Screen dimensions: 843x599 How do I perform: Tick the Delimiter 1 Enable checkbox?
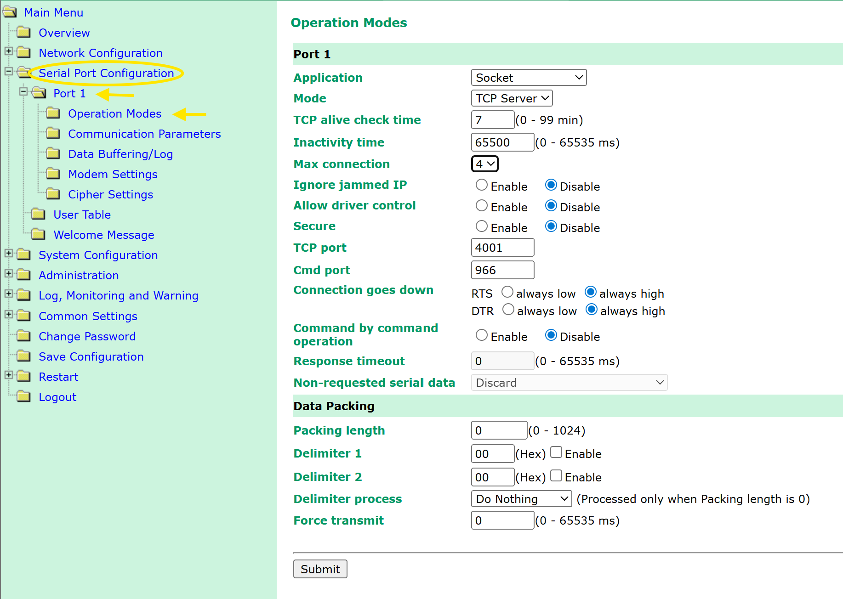[556, 452]
